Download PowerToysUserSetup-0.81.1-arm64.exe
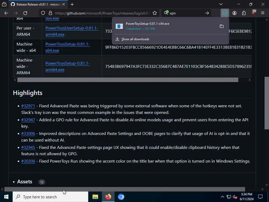 [x=72, y=31]
